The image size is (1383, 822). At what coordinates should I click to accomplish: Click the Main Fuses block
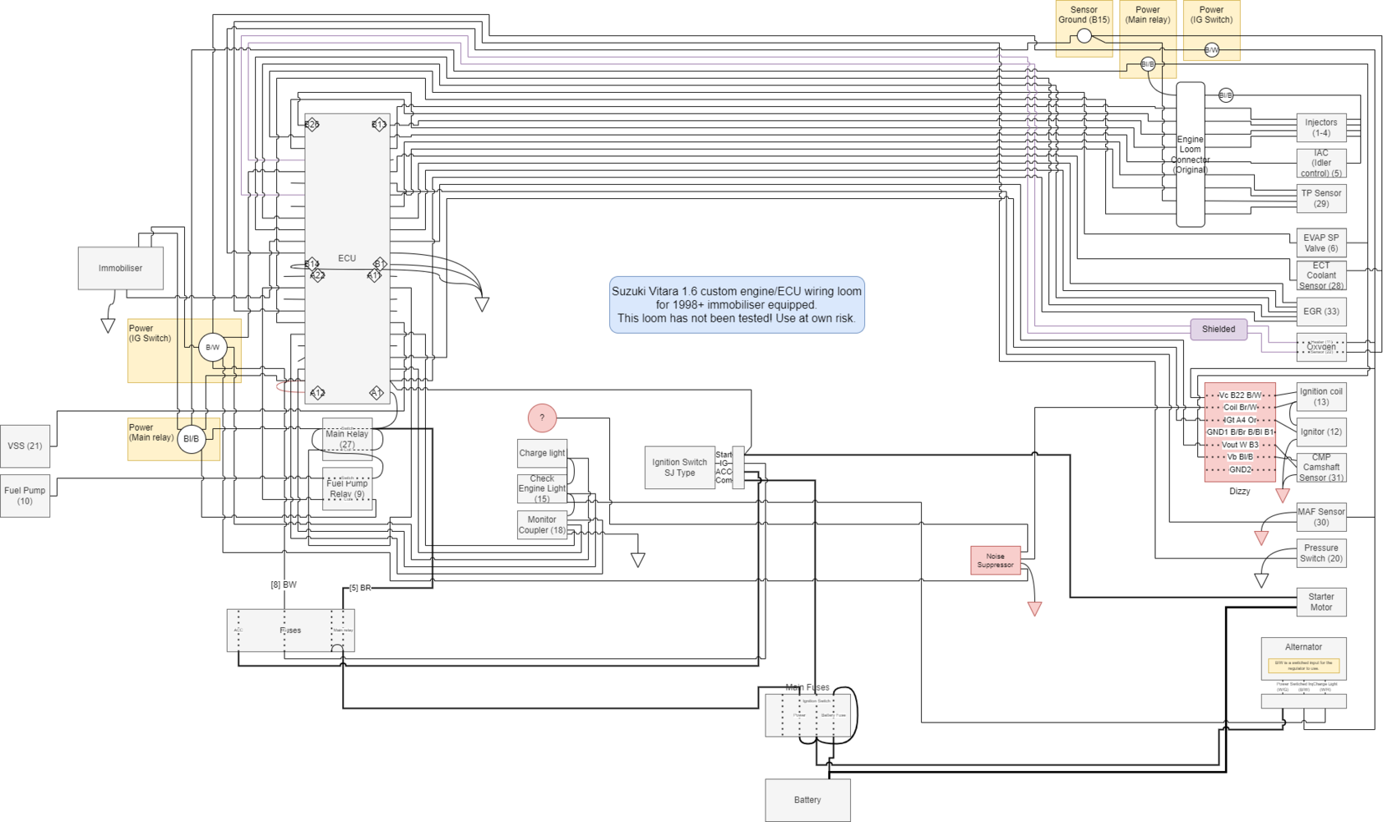click(807, 715)
